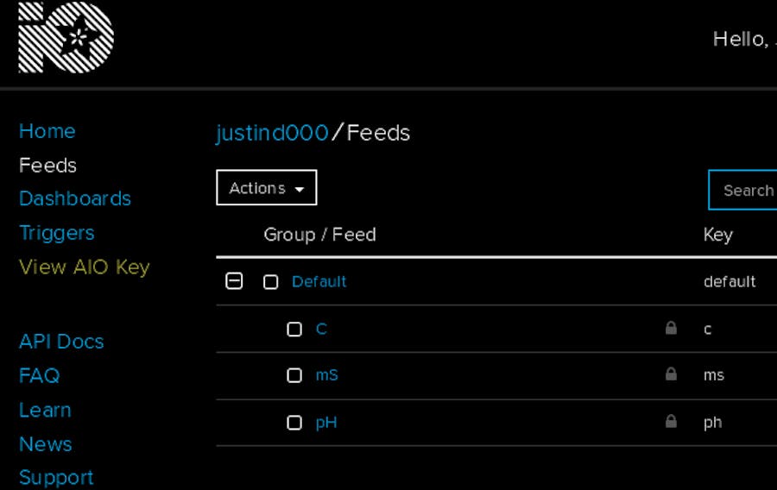The height and width of the screenshot is (490, 777).
Task: Click the lock icon for feed mS
Action: pyautogui.click(x=671, y=374)
